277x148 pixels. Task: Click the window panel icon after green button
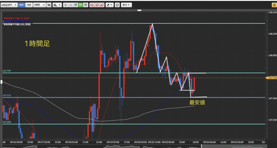[86, 5]
